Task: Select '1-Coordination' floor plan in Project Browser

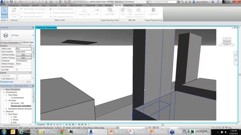Action: click(17, 97)
